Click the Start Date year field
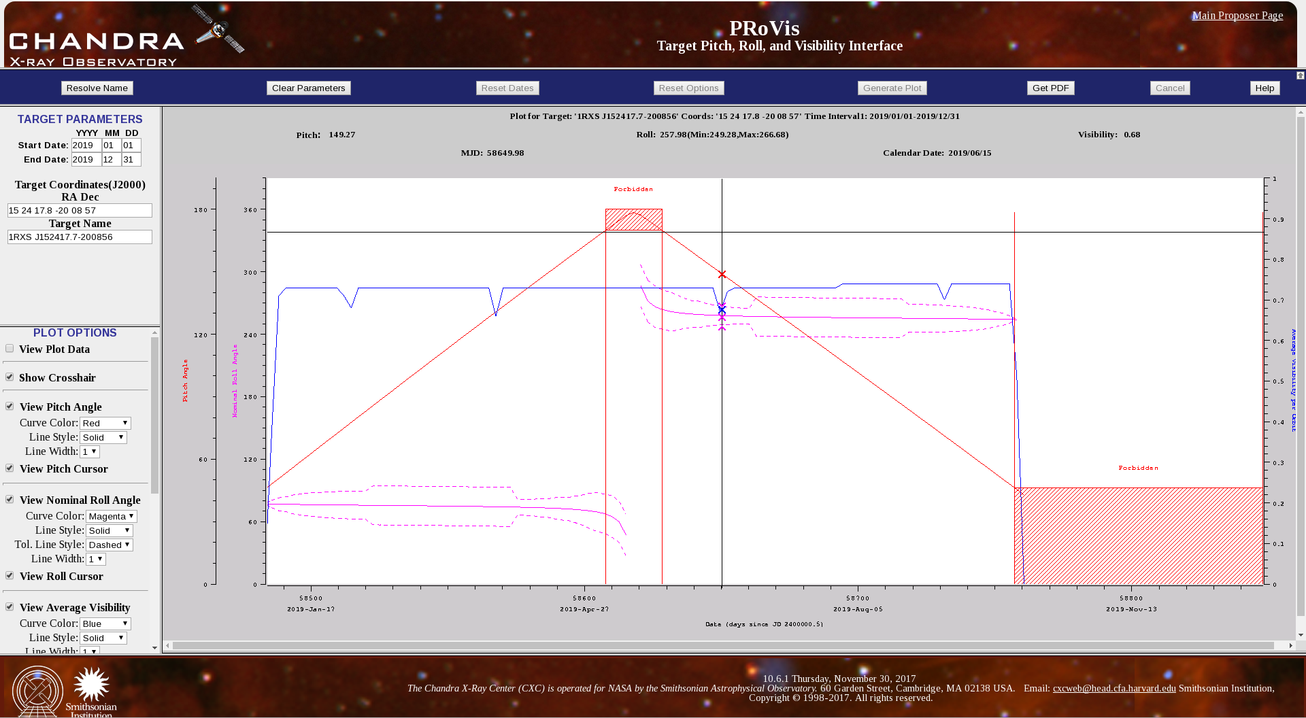Viewport: 1306px width, 718px height. coord(86,145)
